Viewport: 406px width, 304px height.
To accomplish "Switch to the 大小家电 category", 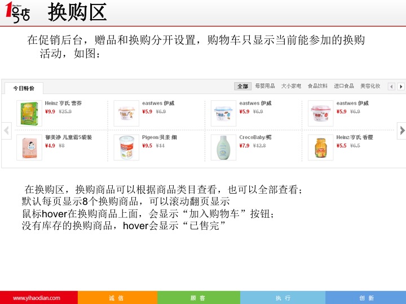I will 291,86.
